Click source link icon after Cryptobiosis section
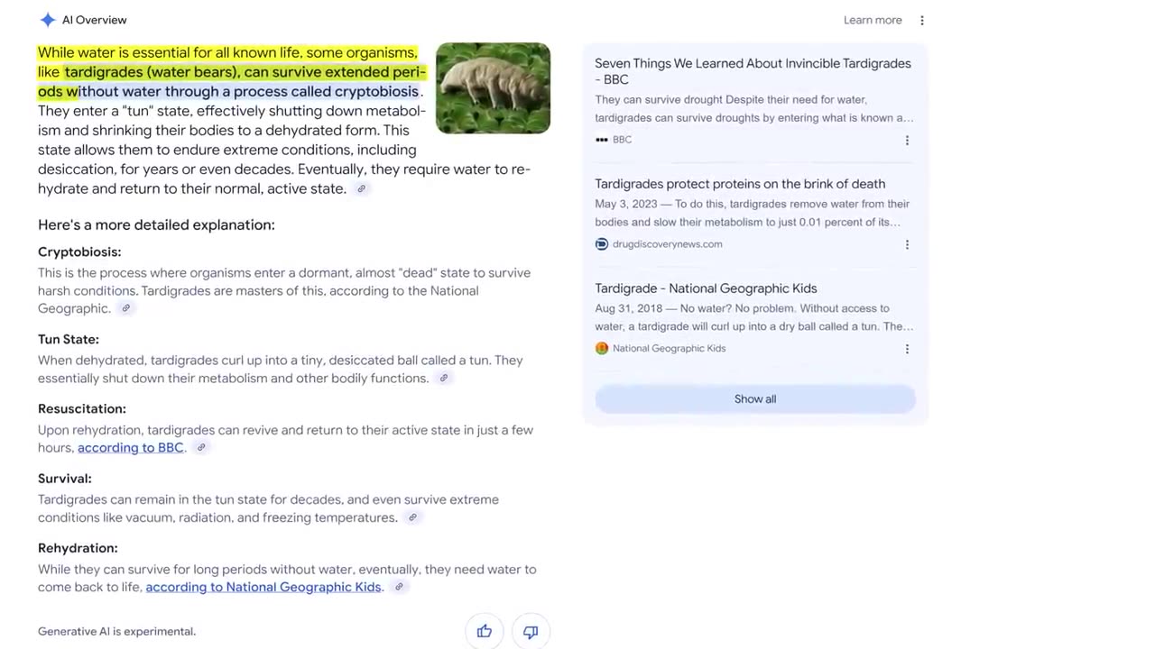Screen dimensions: 1155x649 (126, 308)
